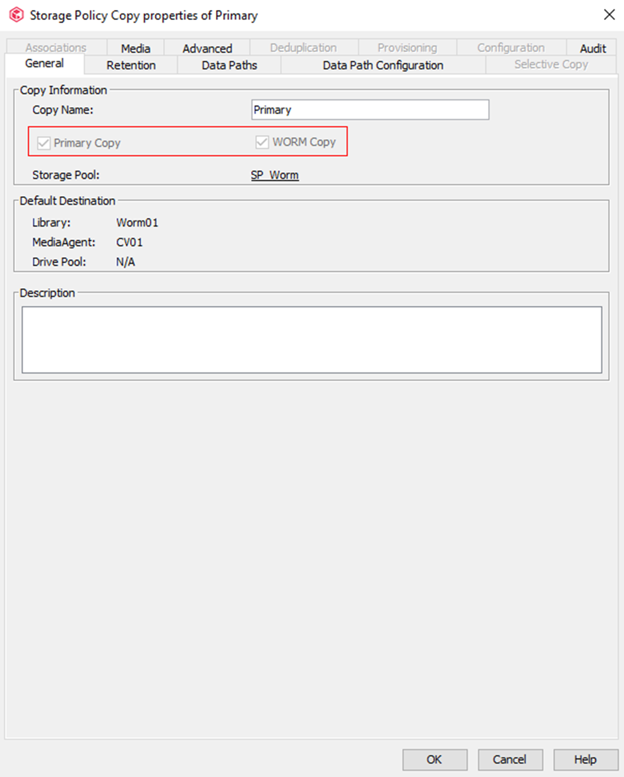Select the Data Path Configuration tab
Viewport: 624px width, 777px height.
point(383,65)
